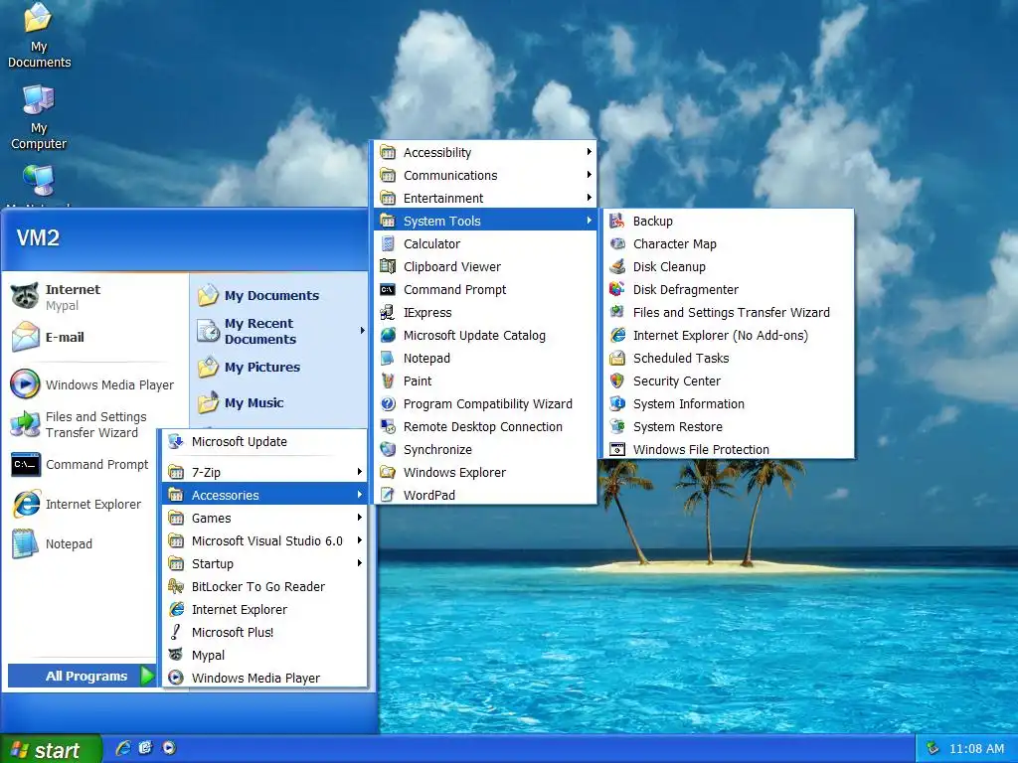This screenshot has height=763, width=1018.
Task: Select the highlighted System Tools folder
Action: [485, 221]
